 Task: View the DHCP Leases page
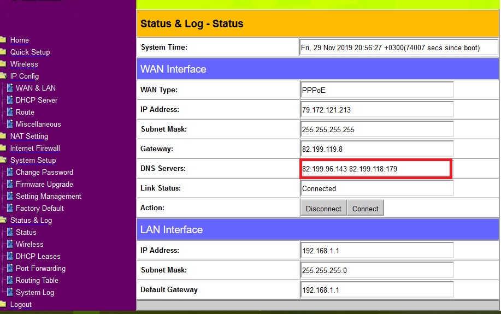pyautogui.click(x=38, y=257)
